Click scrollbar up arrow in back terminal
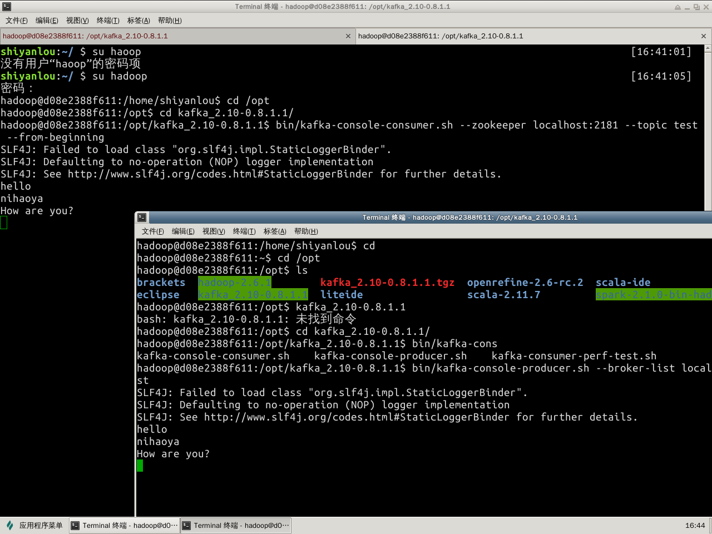712x534 pixels. (x=708, y=48)
